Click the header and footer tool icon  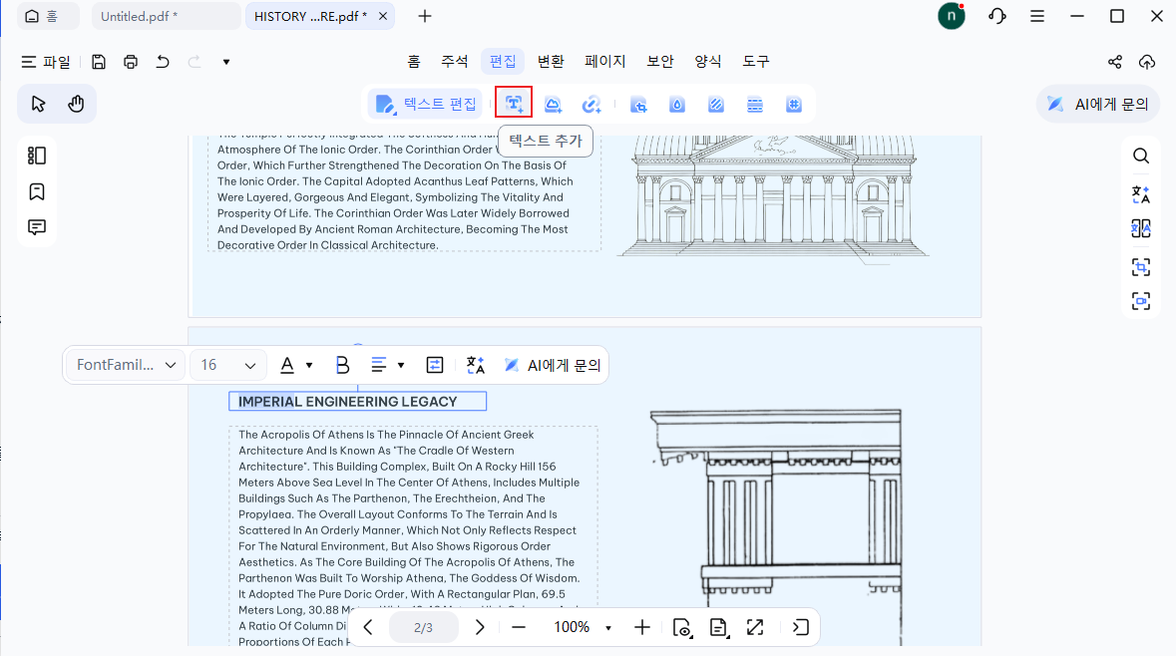pyautogui.click(x=755, y=105)
